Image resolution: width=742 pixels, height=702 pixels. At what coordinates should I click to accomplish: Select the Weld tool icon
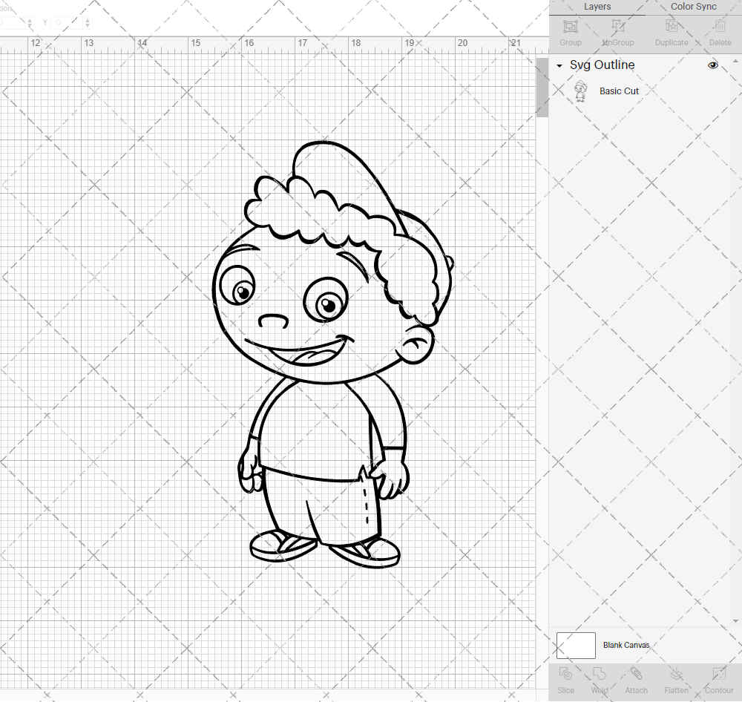click(599, 674)
